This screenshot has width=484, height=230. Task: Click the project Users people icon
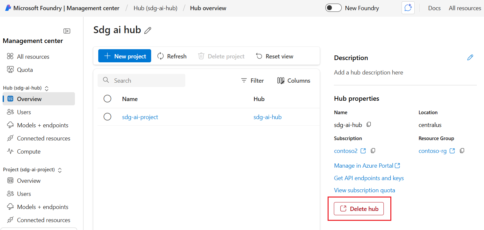point(10,194)
